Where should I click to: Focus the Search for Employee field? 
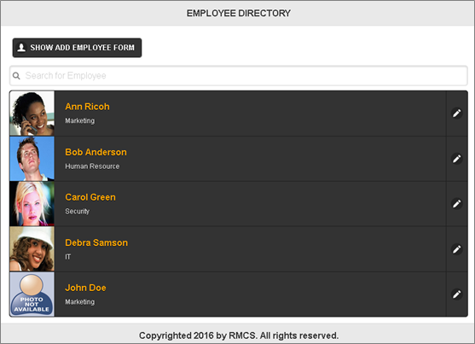pos(239,75)
